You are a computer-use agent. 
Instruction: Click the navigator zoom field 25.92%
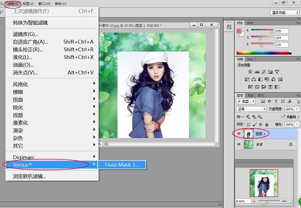tap(243, 201)
